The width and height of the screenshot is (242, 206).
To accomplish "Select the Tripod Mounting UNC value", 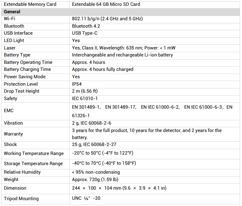I will (x=87, y=199).
